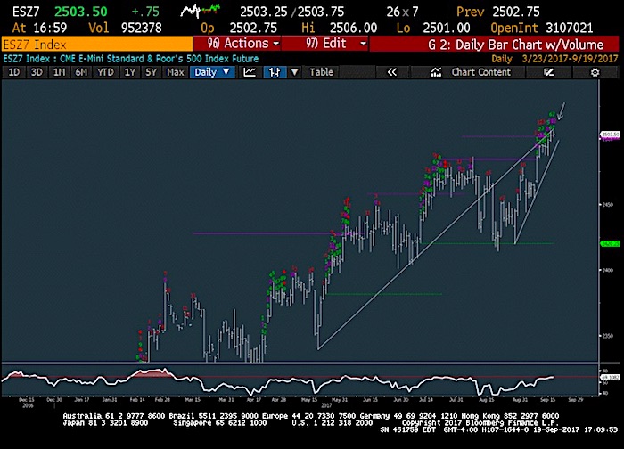Click the 2503.50 price tag on axis
This screenshot has height=449, width=624.
611,135
